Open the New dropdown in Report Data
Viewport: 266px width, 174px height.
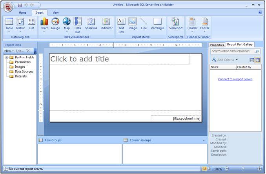click(x=9, y=51)
